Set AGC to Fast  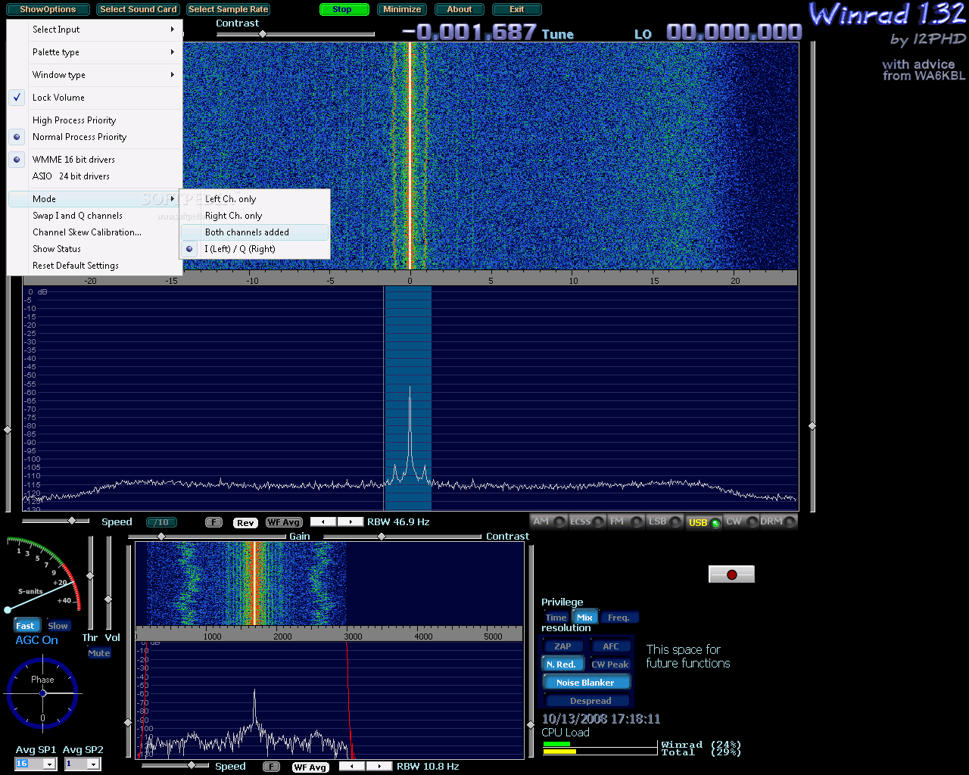click(x=25, y=626)
